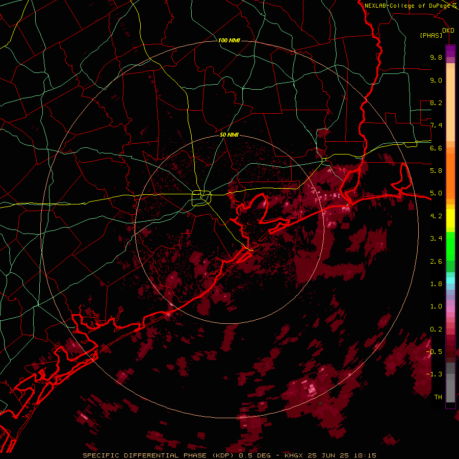This screenshot has width=459, height=459.
Task: Pick the cyan segment of the color bar
Action: pyautogui.click(x=450, y=280)
